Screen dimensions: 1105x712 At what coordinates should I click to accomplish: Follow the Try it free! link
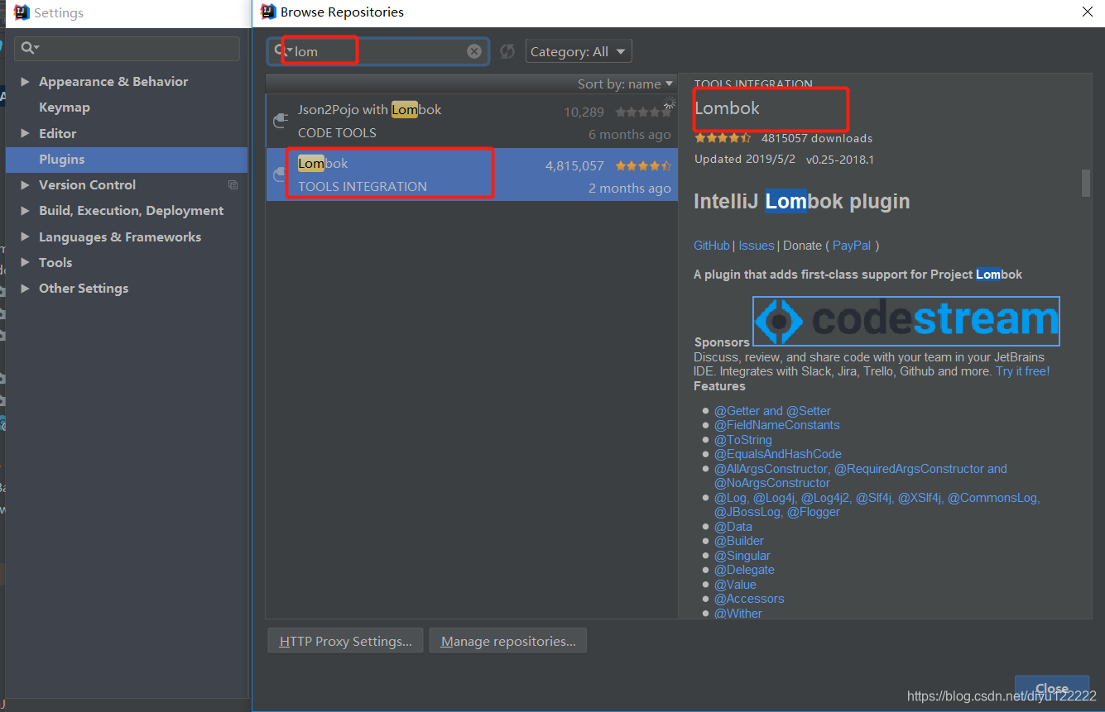(x=1022, y=371)
